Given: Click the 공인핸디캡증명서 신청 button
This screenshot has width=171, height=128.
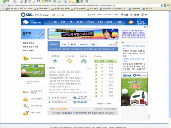Looking at the screenshot, I should [x=58, y=102].
